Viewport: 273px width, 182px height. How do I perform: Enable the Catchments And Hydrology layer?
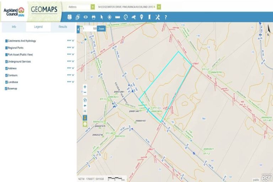[x=6, y=41]
